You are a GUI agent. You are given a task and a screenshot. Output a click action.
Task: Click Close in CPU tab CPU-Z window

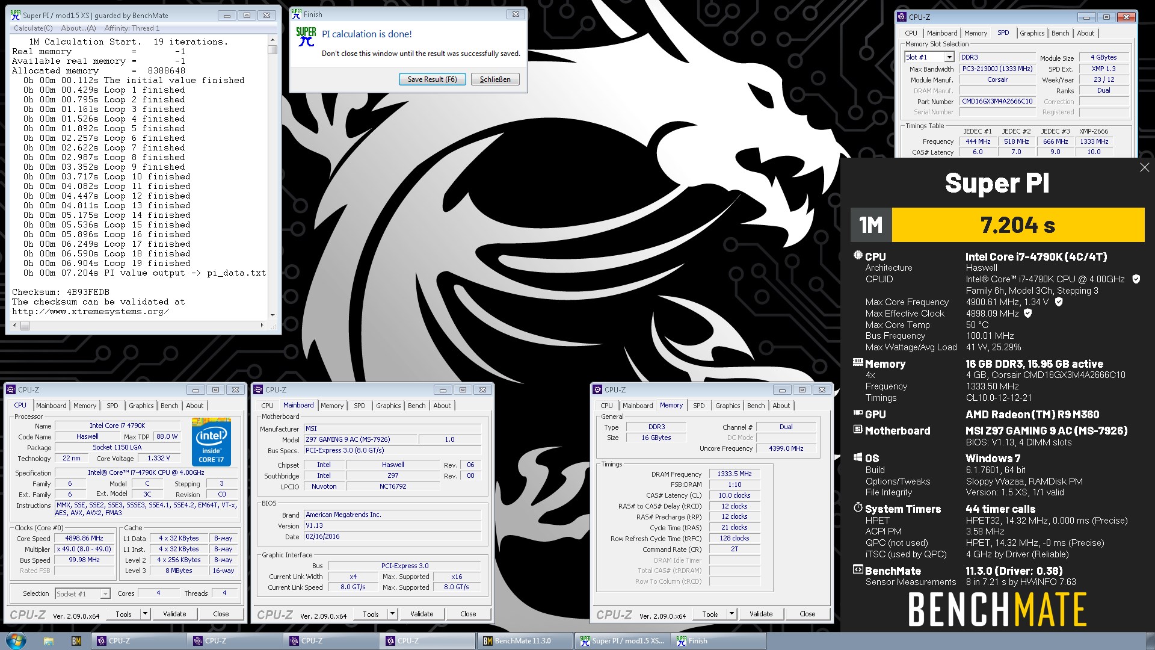pyautogui.click(x=221, y=614)
